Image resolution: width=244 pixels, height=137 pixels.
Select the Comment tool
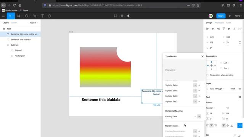click(49, 16)
